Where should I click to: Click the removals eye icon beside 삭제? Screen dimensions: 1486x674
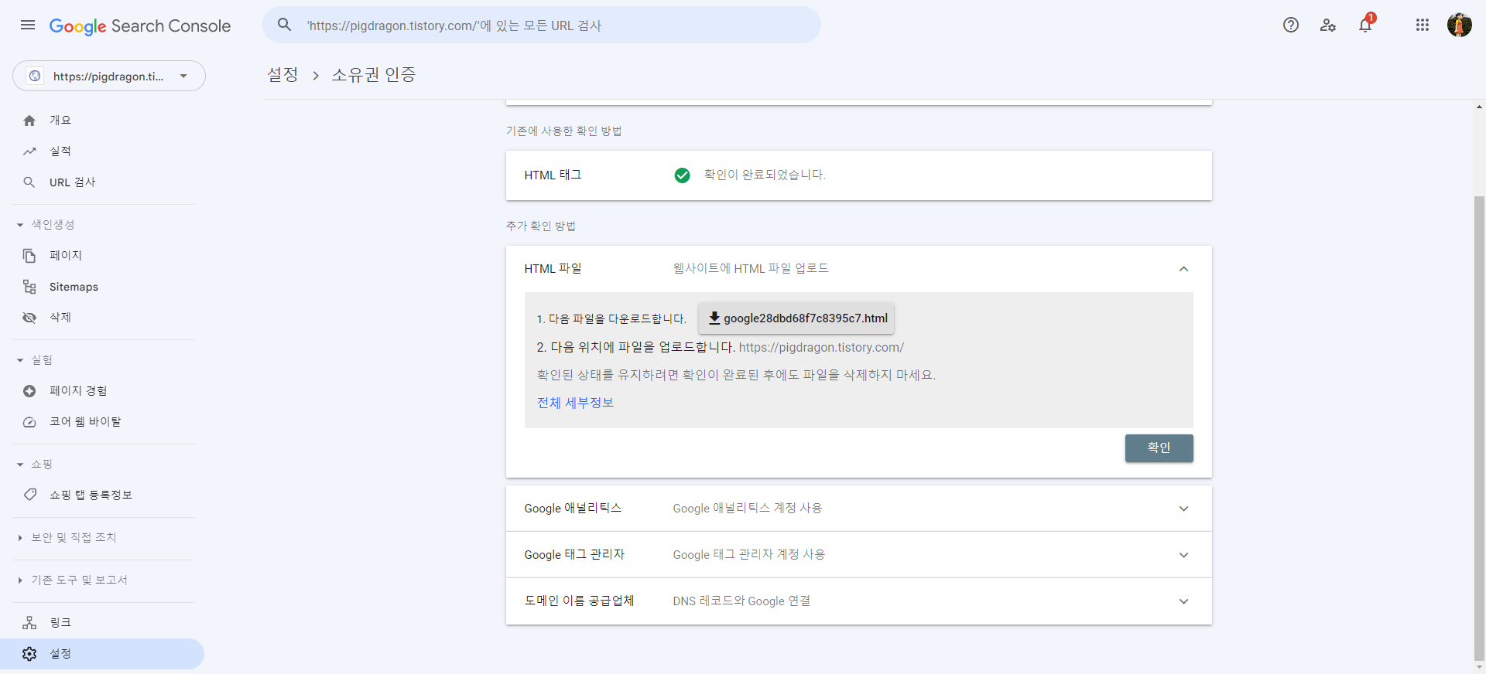click(29, 318)
